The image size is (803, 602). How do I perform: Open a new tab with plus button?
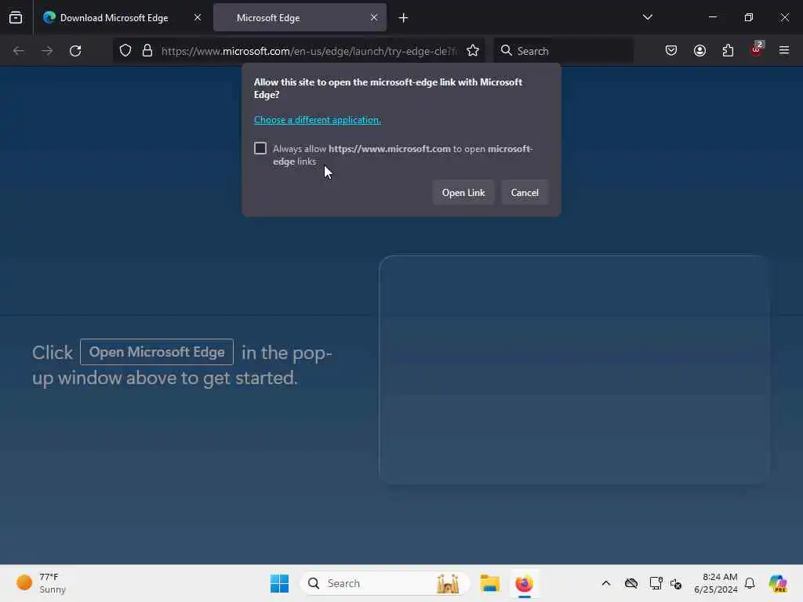tap(403, 18)
